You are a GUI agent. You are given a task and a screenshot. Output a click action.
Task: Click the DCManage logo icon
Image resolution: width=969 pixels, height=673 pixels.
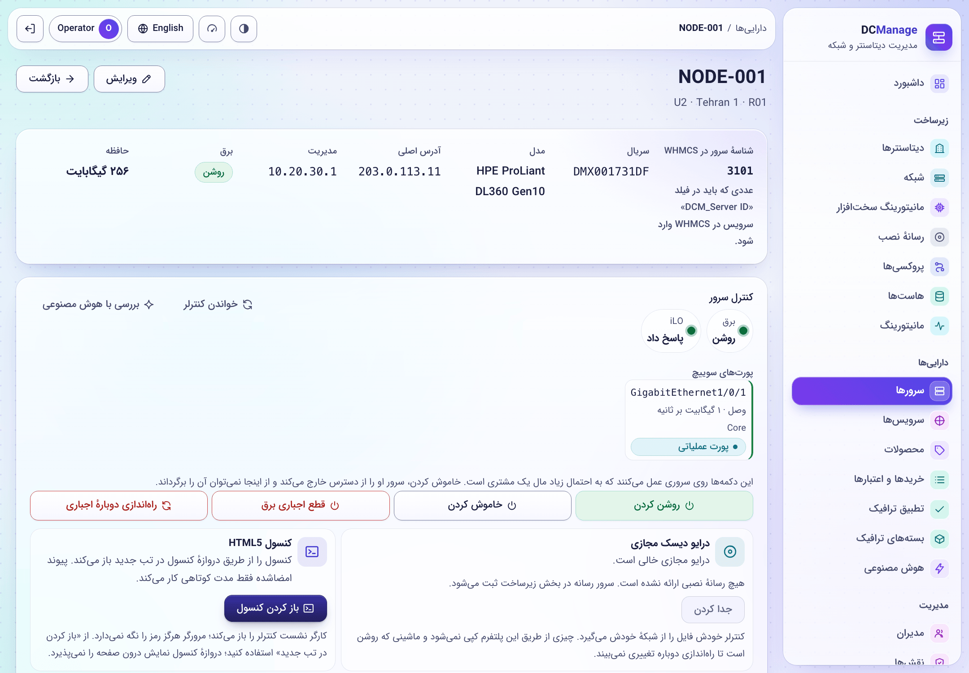(x=938, y=37)
